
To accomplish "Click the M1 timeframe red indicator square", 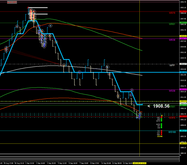I will 162,117.
